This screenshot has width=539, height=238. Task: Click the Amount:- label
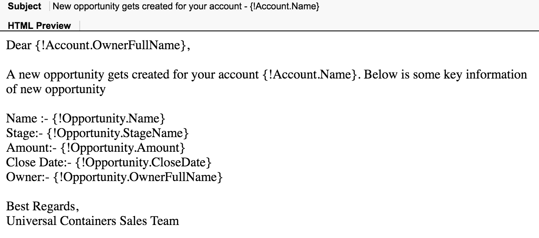(x=32, y=148)
